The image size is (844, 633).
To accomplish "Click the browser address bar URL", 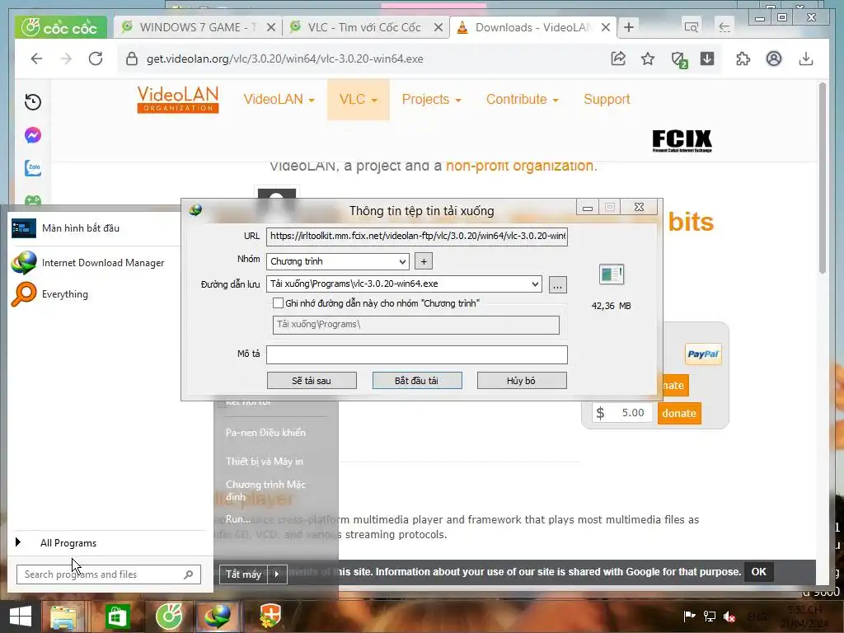I will pyautogui.click(x=284, y=59).
